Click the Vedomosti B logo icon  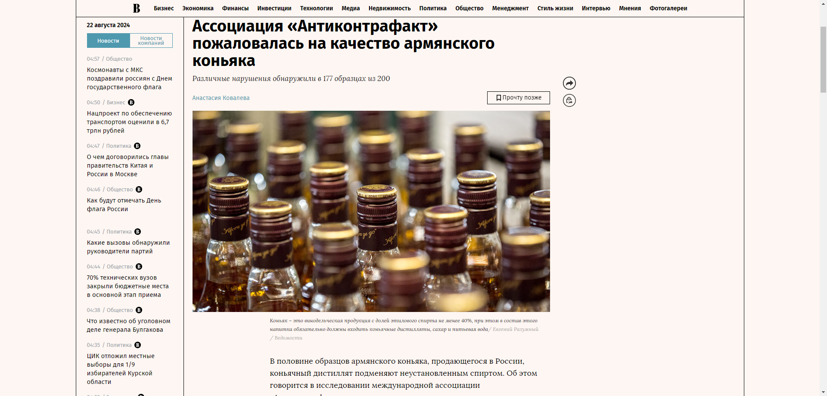point(137,8)
